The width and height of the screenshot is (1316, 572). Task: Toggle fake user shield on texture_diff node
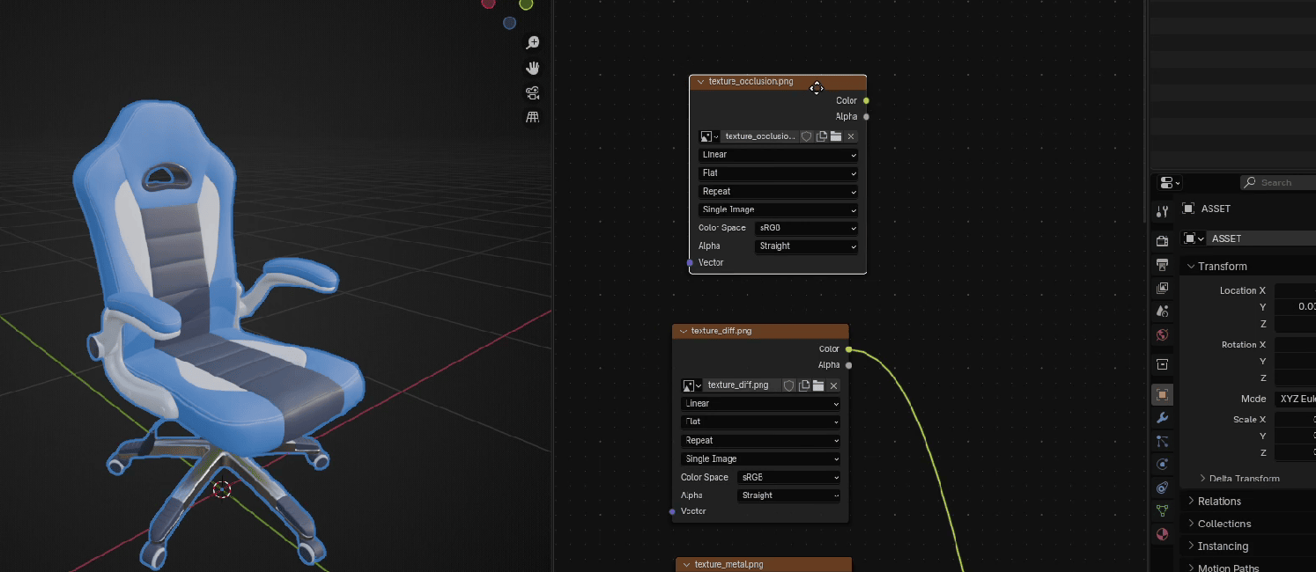[789, 385]
